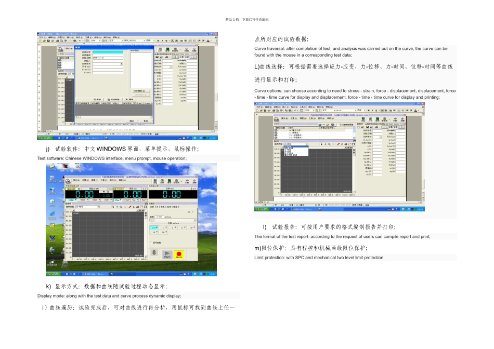Toggle the checkbox below speed presets in desktop screenshot
Viewport: 494px width, 349px height.
[x=151, y=243]
